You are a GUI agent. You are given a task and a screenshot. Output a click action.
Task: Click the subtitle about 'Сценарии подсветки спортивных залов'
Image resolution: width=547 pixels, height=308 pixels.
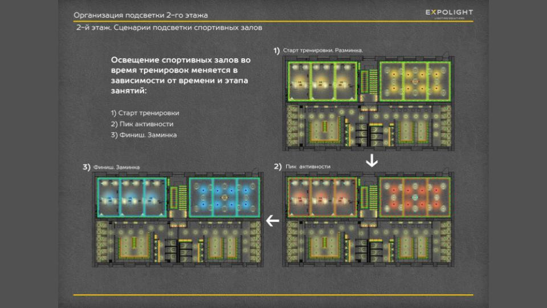(169, 27)
